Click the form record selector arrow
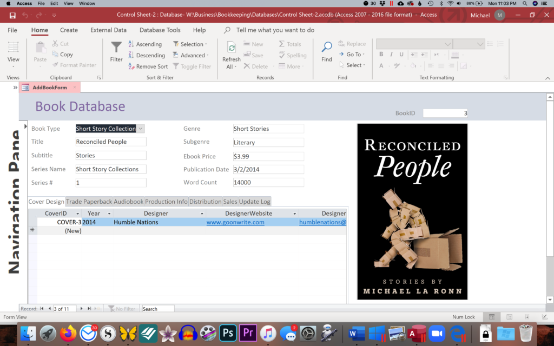 click(25, 126)
